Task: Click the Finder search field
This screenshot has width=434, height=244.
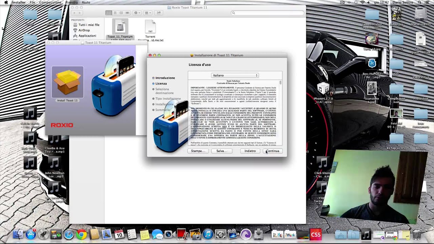Action: point(268,13)
